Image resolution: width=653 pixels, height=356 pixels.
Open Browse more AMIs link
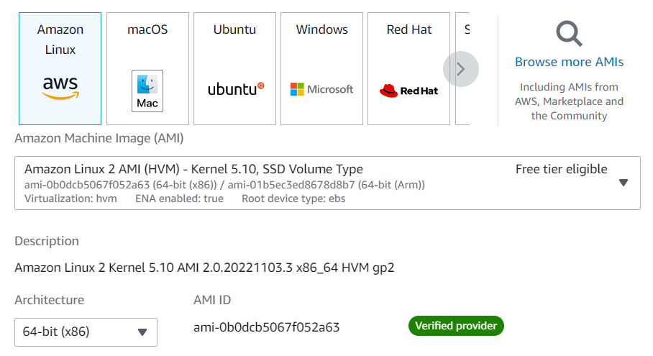point(569,62)
